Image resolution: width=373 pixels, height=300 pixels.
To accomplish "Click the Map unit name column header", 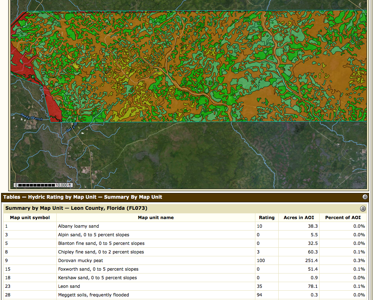I will tap(156, 217).
